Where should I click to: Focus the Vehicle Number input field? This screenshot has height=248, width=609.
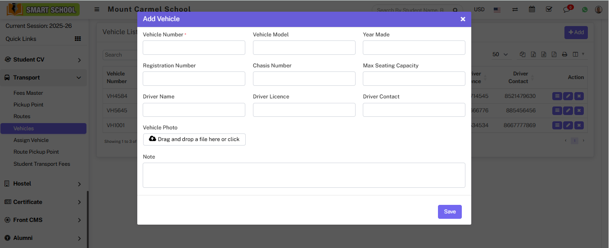point(194,48)
